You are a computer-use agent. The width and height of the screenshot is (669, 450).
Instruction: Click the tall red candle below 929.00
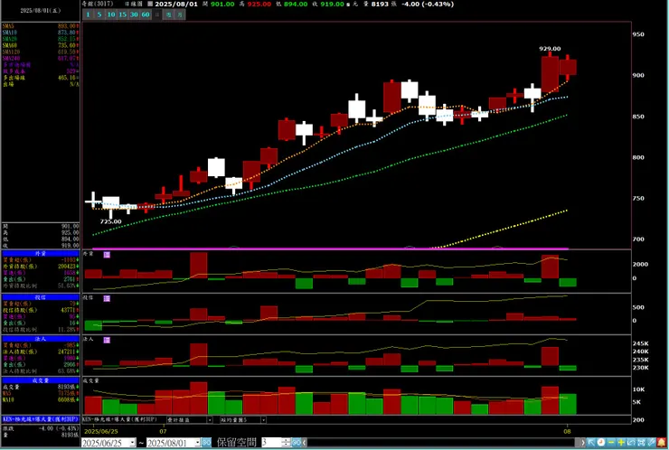550,74
